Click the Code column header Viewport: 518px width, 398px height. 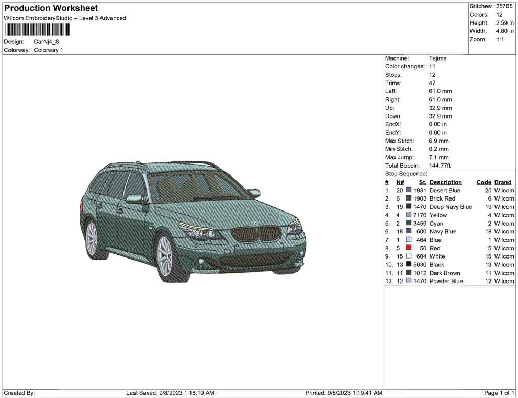tap(483, 182)
